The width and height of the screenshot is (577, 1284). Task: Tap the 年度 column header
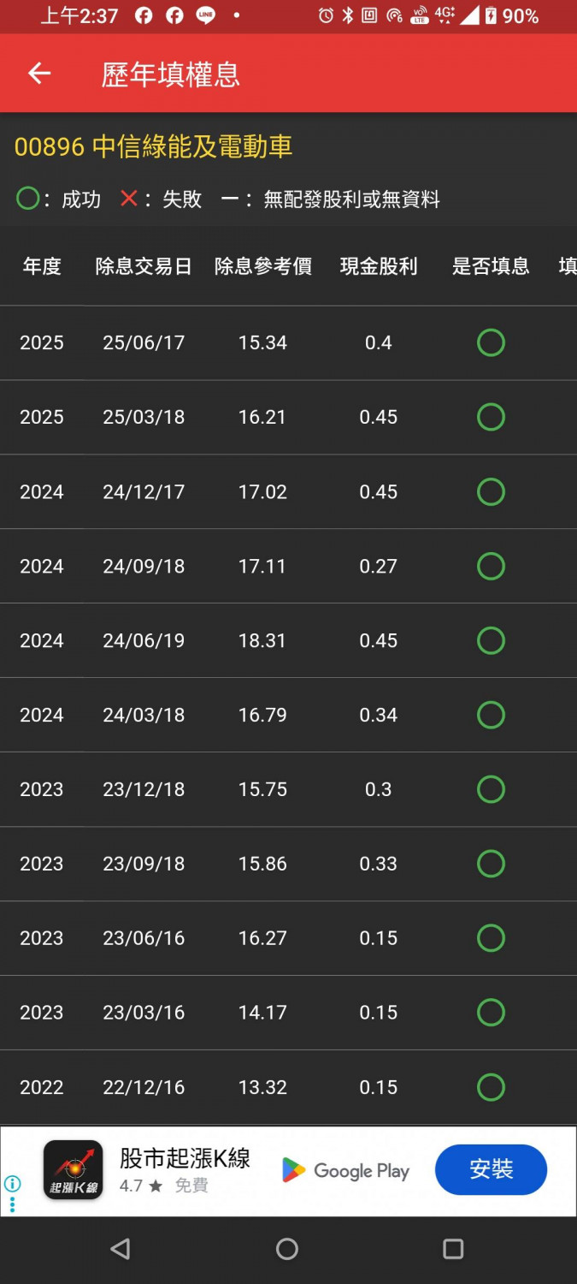click(x=42, y=266)
